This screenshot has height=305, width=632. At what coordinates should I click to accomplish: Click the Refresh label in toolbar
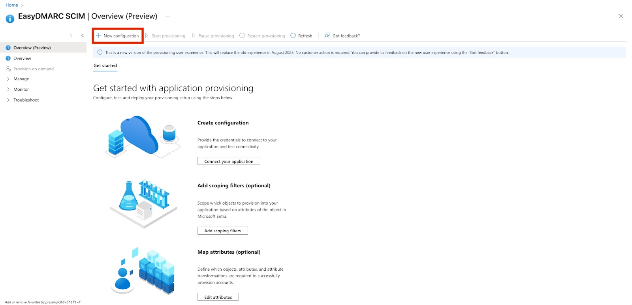[305, 36]
